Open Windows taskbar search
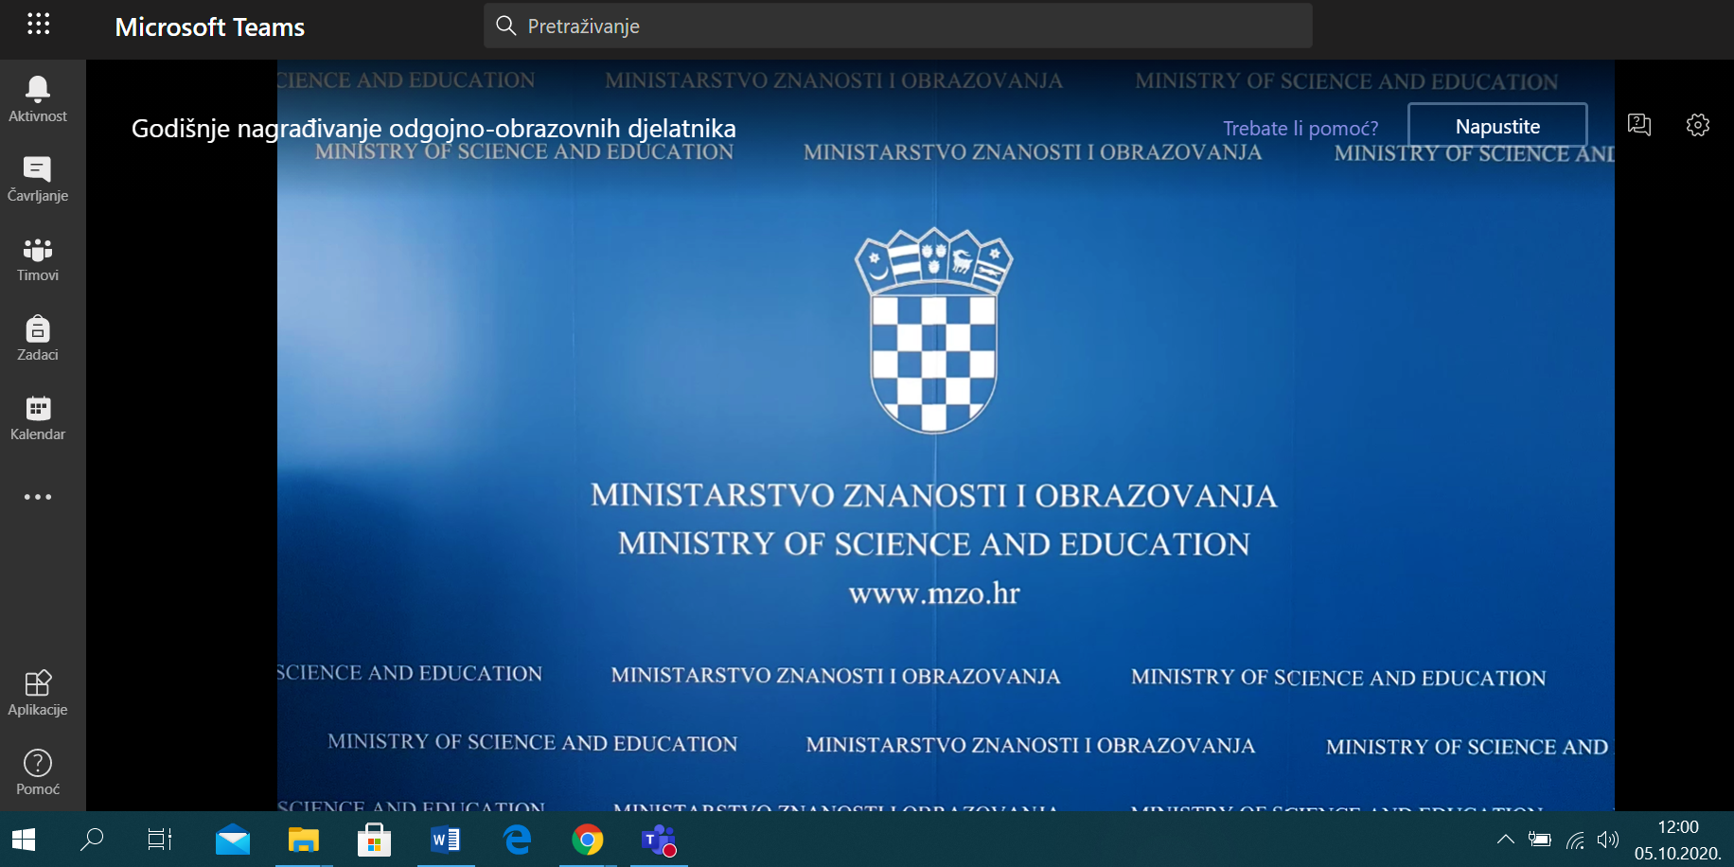Screen dimensions: 1734x867 pos(92,840)
